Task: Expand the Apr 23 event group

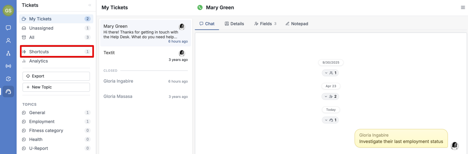Action: (331, 97)
